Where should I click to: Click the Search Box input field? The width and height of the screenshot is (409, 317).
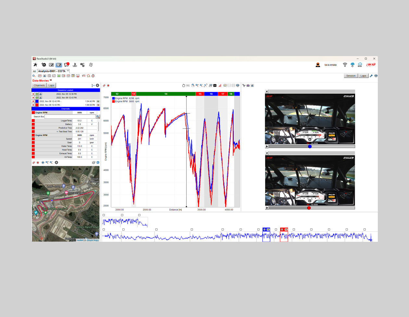tap(70, 116)
